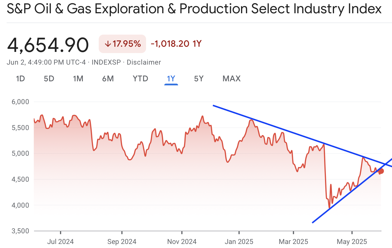Switch the chart to 5Y
392x248 pixels.
(x=199, y=78)
